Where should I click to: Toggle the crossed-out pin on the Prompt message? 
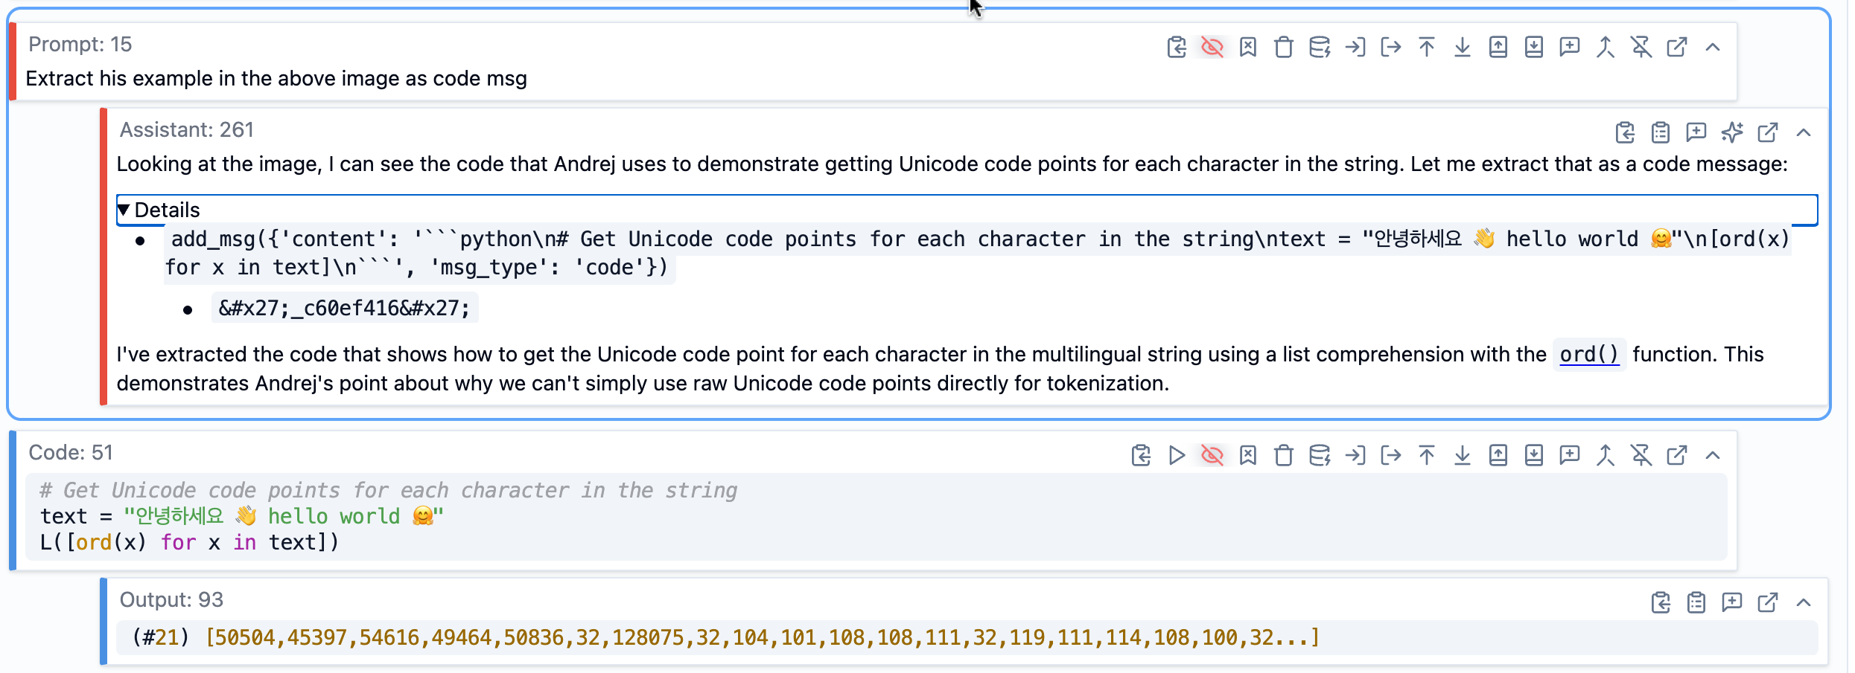(1641, 48)
